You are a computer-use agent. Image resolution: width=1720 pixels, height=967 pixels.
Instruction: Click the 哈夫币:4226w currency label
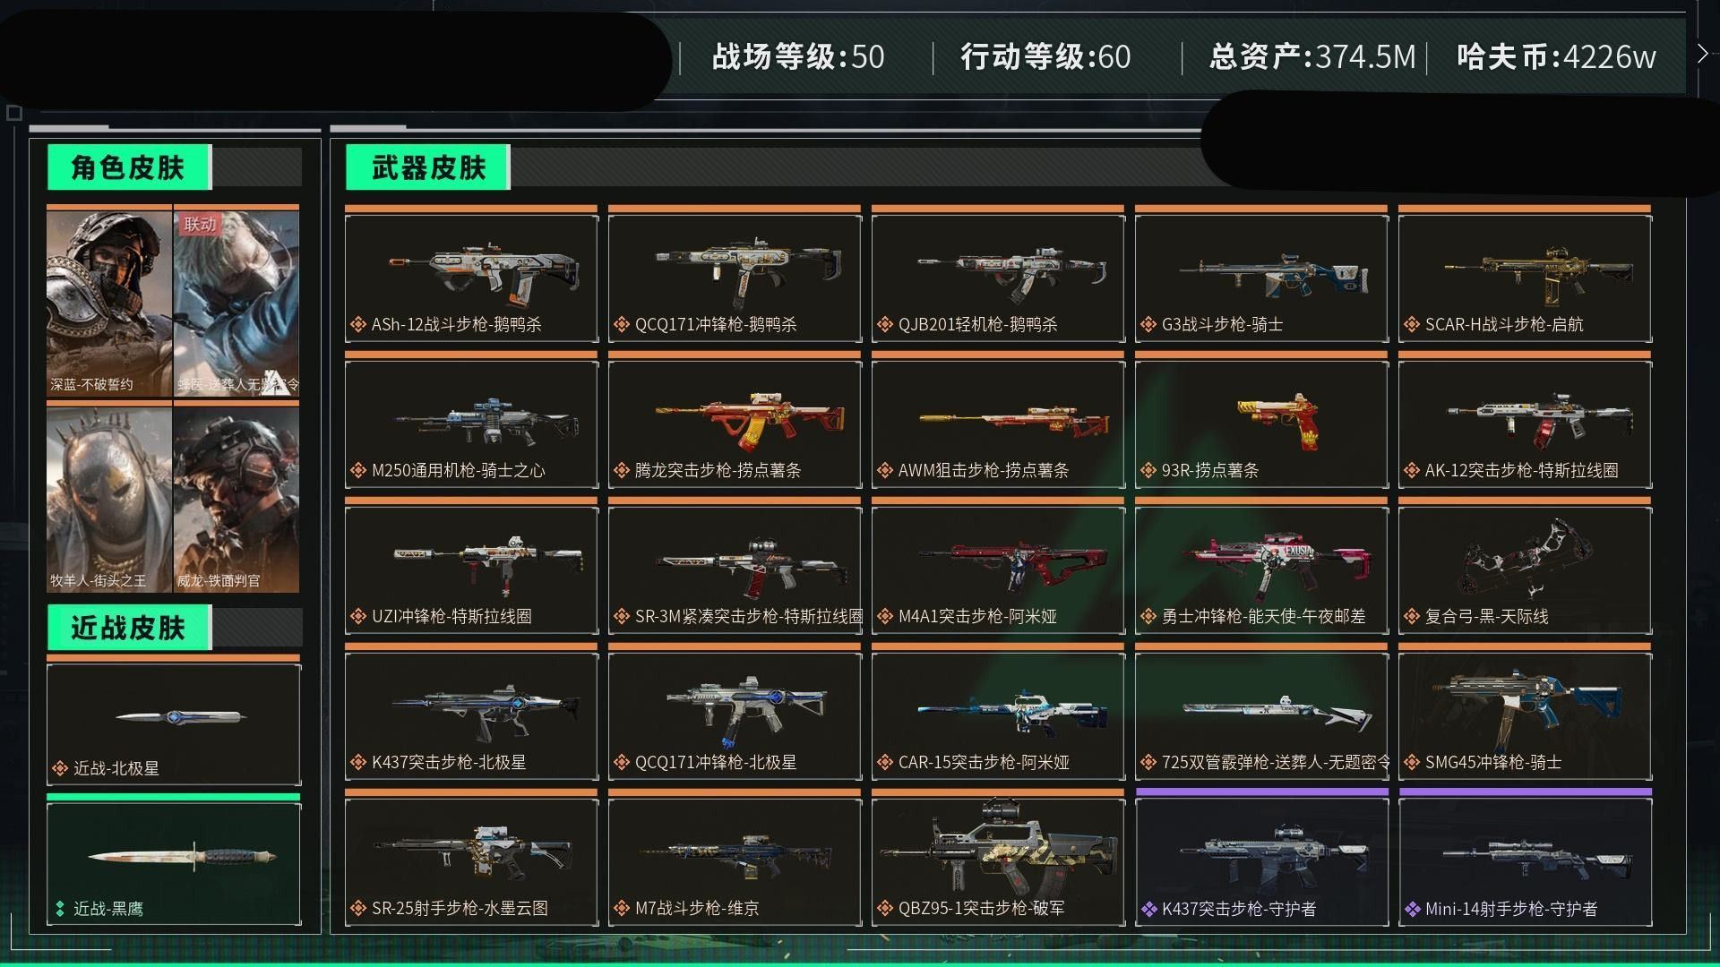pyautogui.click(x=1556, y=56)
